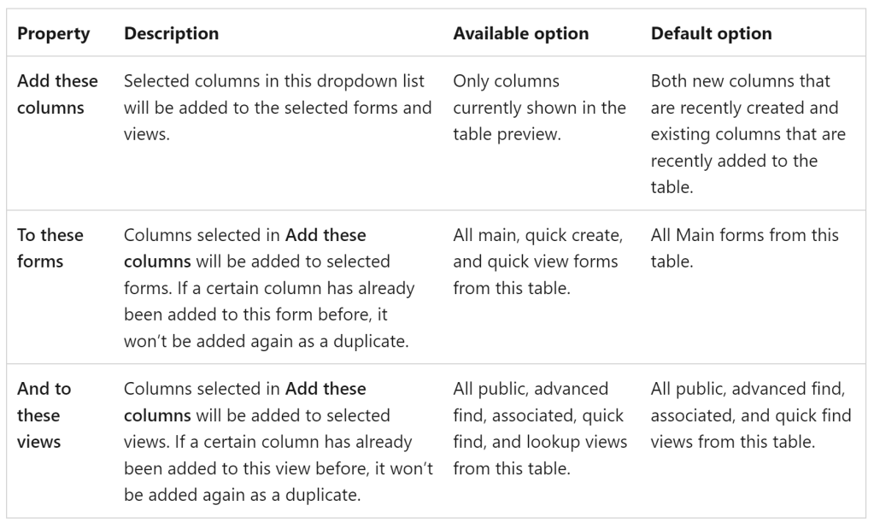Click 'Only columns currently shown' available option cell
This screenshot has width=874, height=523.
[x=539, y=108]
